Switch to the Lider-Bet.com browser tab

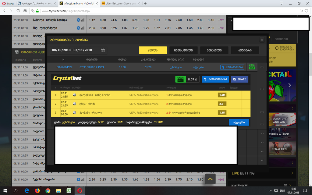[x=121, y=3]
